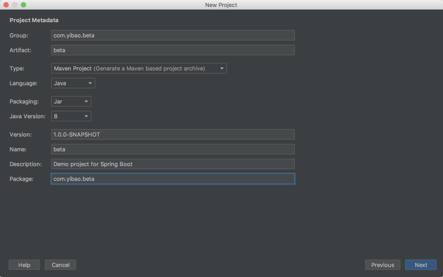Image resolution: width=443 pixels, height=277 pixels.
Task: Click the Artifact input field
Action: tap(173, 50)
